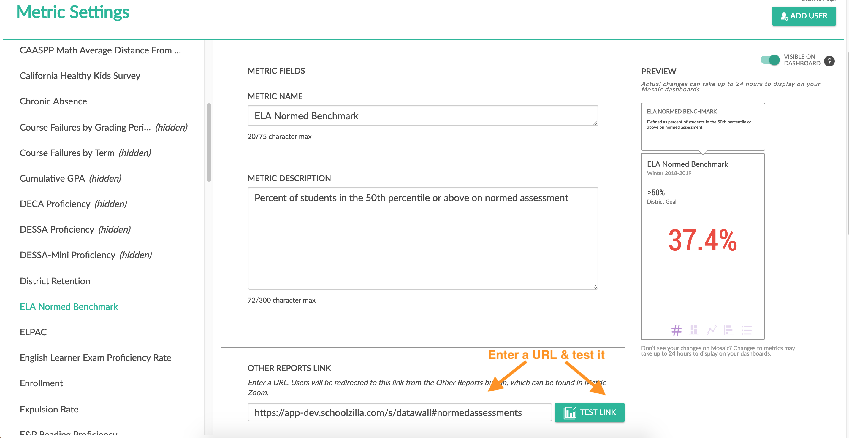
Task: Select ELA Normed Benchmark from sidebar
Action: click(x=69, y=306)
